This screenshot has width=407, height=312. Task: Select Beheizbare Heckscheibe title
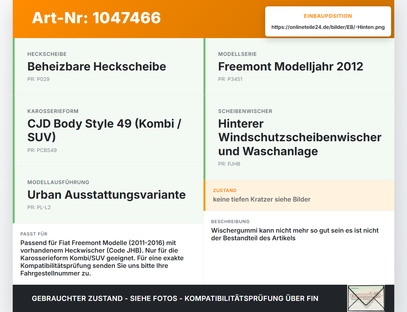coord(97,66)
